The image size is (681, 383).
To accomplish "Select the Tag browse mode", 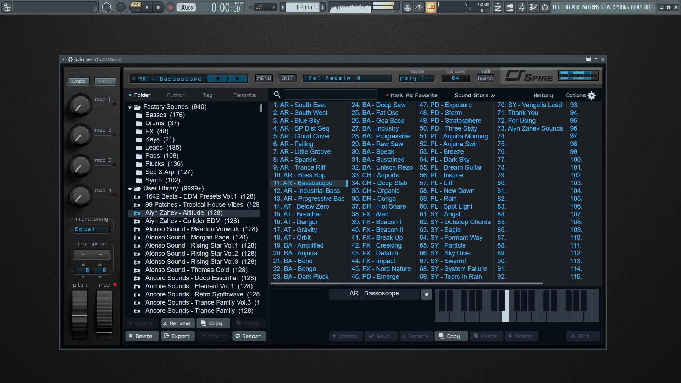I will coord(208,95).
